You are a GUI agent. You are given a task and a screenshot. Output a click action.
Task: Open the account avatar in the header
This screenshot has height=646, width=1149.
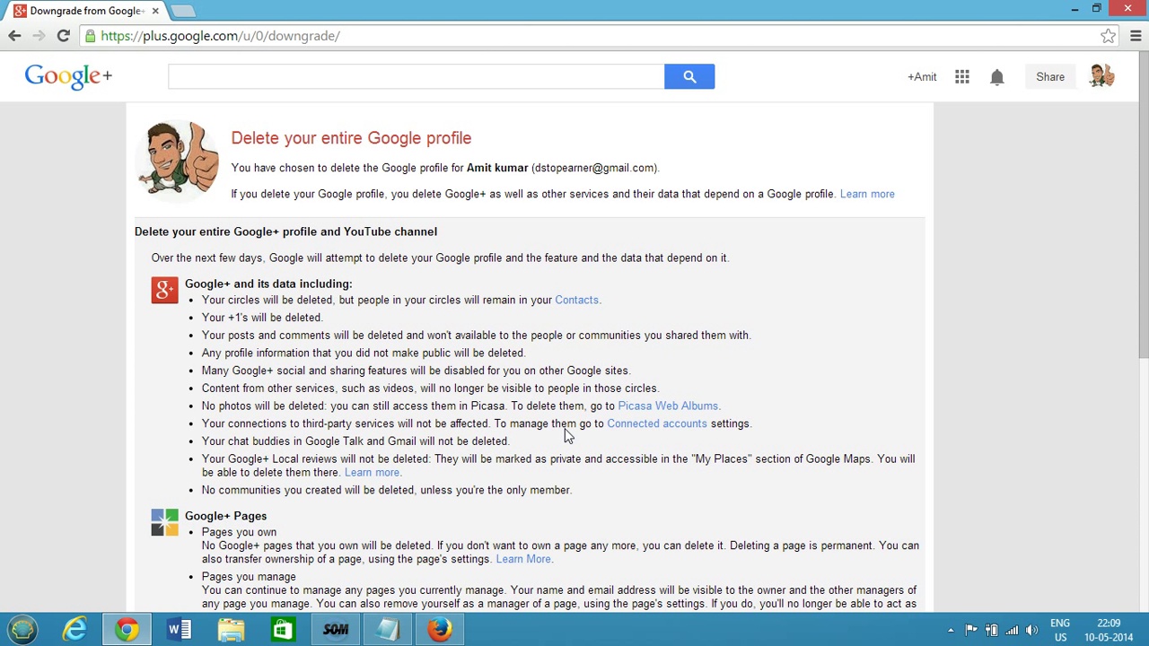click(1101, 76)
